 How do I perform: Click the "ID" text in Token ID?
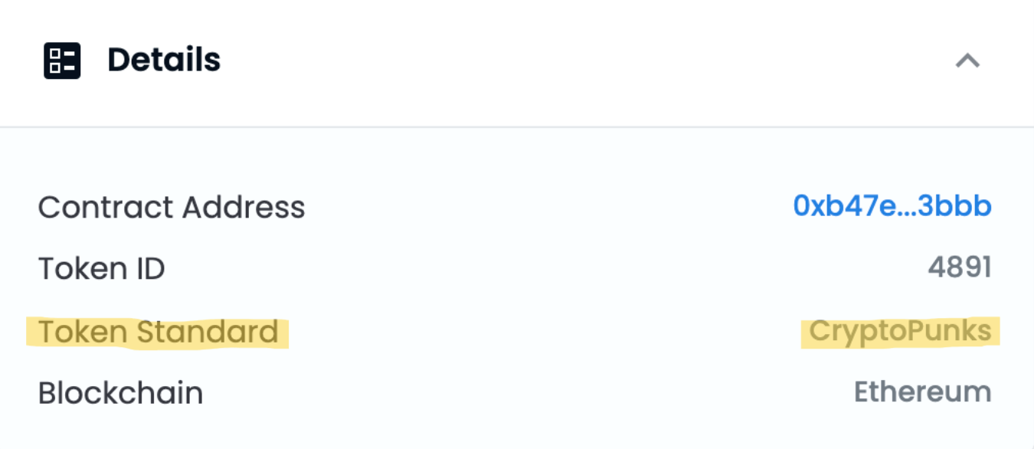(x=149, y=269)
